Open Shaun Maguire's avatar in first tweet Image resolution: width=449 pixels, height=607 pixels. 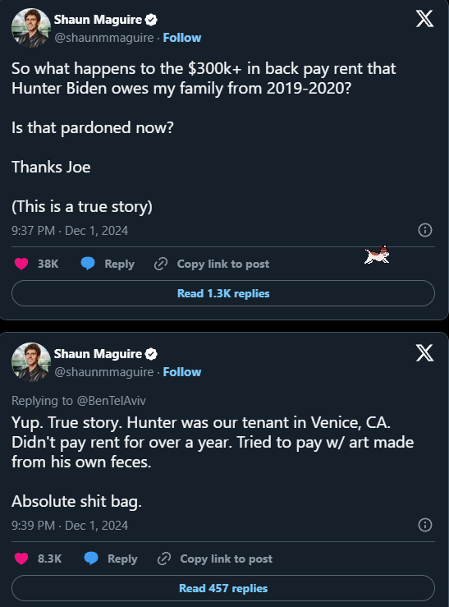31,28
